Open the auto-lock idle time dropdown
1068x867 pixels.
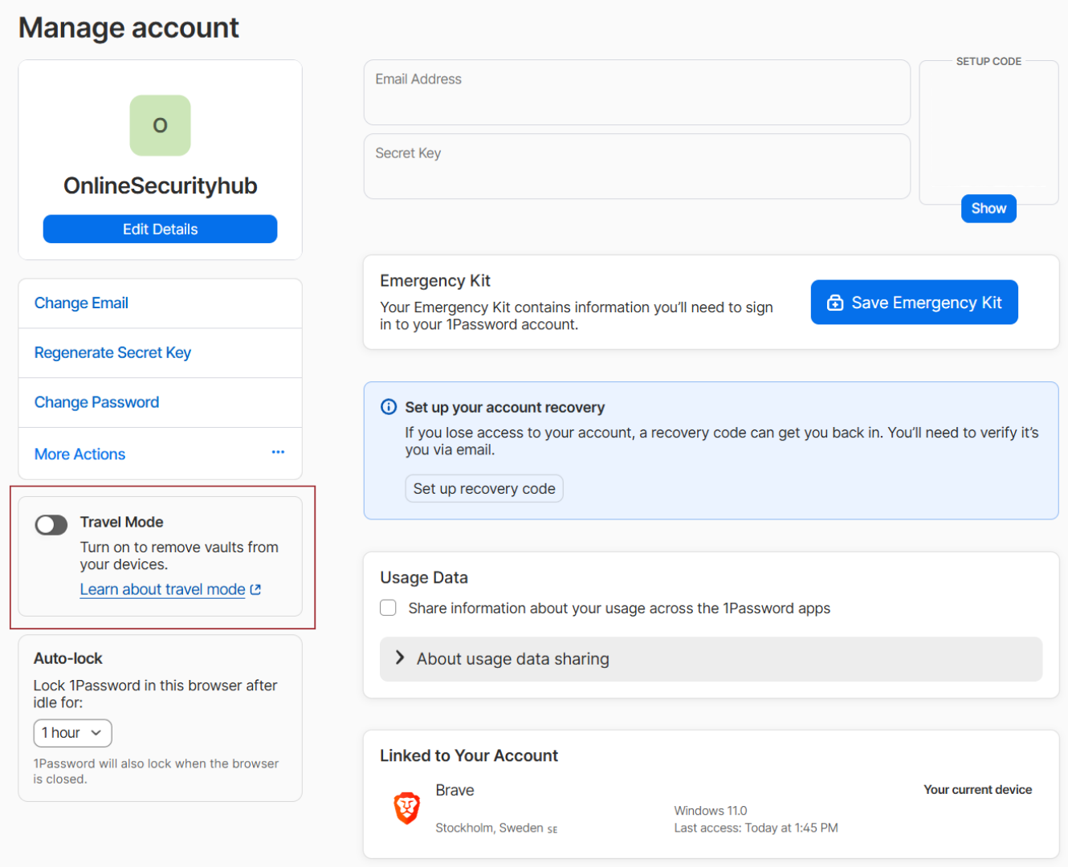coord(72,733)
